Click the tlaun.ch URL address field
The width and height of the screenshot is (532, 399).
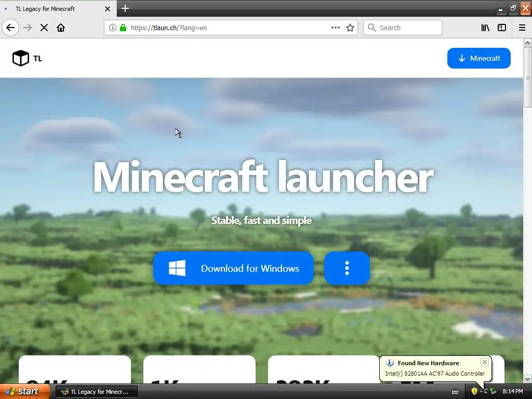[x=231, y=28]
